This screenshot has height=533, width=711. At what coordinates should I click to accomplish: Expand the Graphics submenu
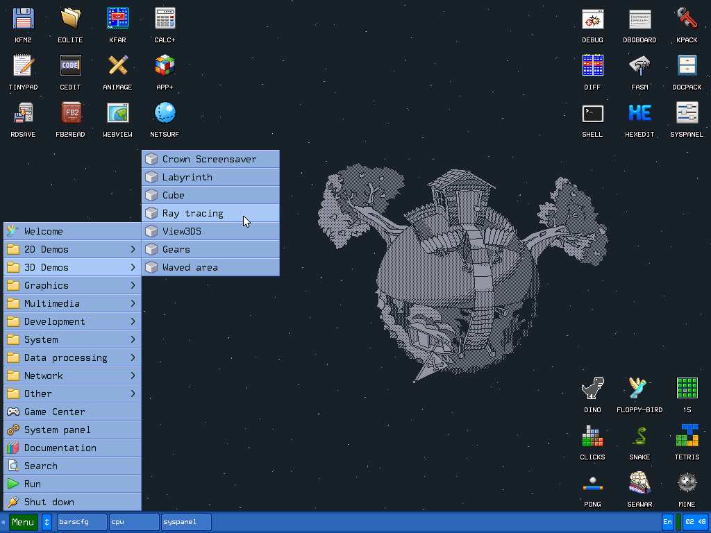[x=72, y=285]
